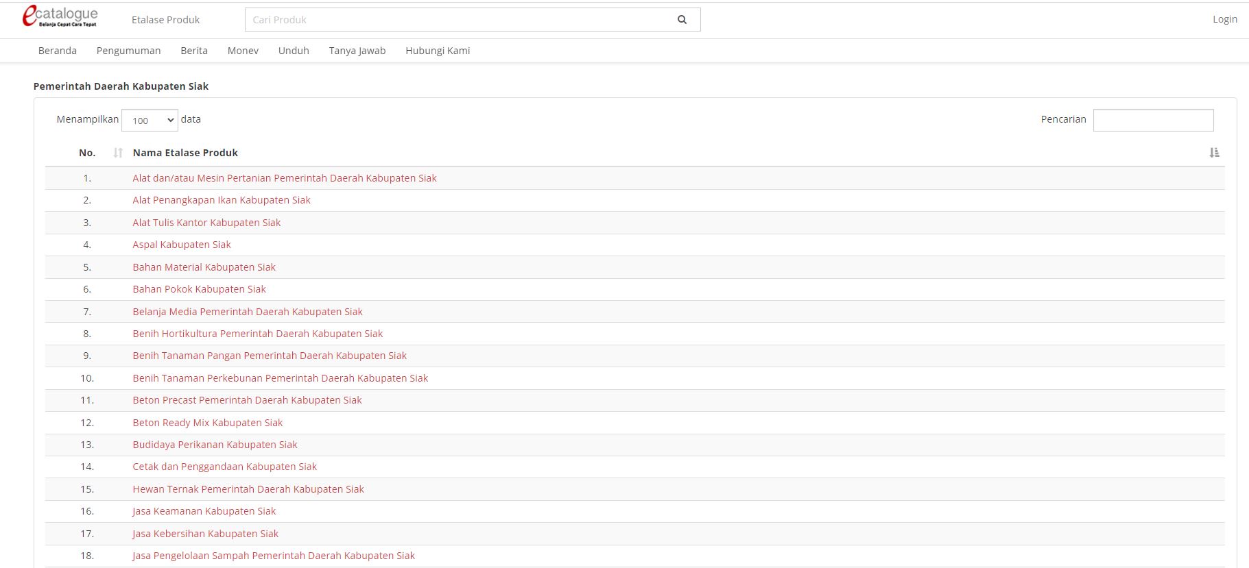This screenshot has width=1249, height=568.
Task: Open Benih Tanaman Pangan link
Action: pos(270,356)
